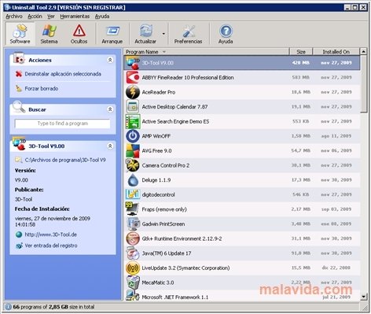The height and width of the screenshot is (314, 371).
Task: Select MecaMatic 3.0 recycle icon
Action: coord(133,283)
